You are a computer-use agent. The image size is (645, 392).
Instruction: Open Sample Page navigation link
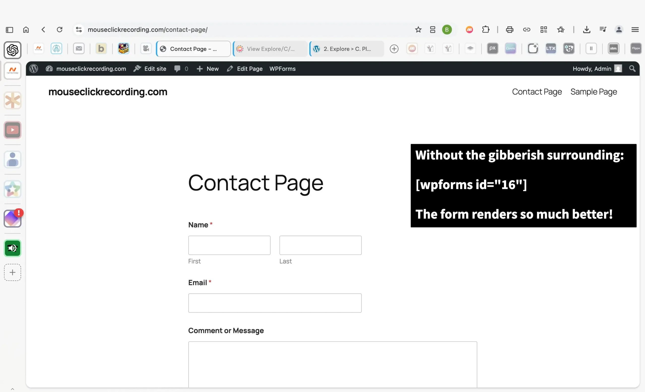point(593,92)
